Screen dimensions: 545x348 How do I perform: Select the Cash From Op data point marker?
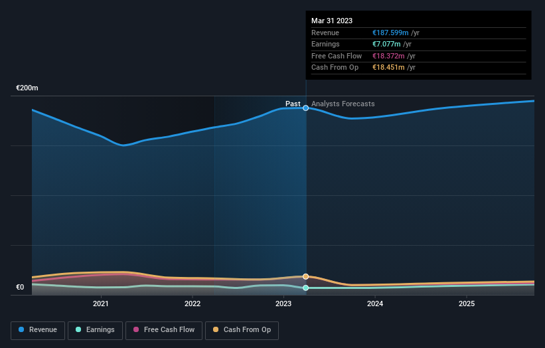click(x=305, y=276)
